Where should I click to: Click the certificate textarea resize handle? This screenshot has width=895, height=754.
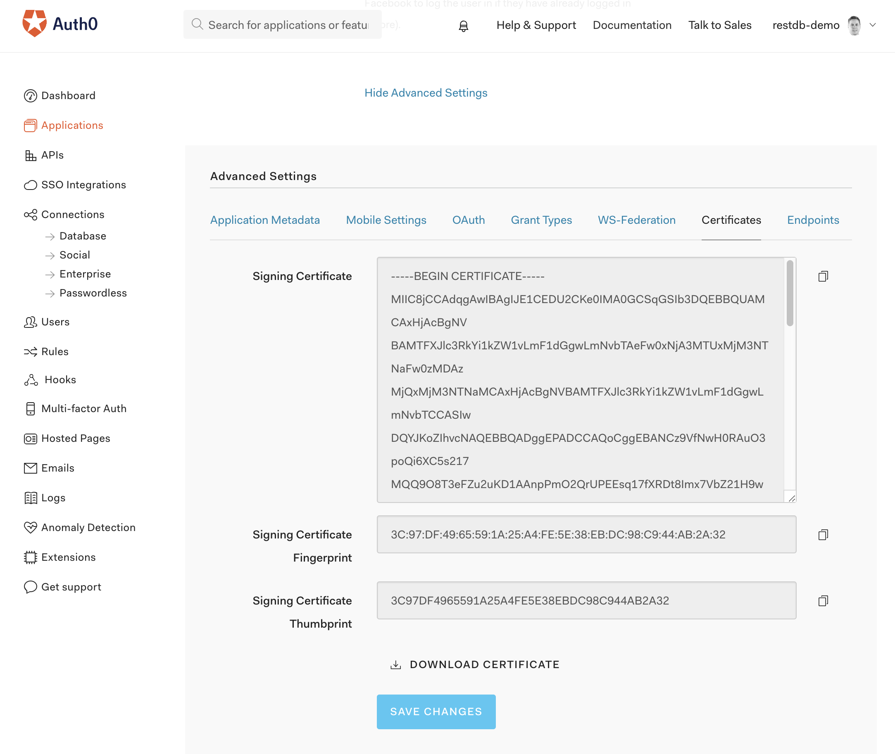tap(792, 498)
